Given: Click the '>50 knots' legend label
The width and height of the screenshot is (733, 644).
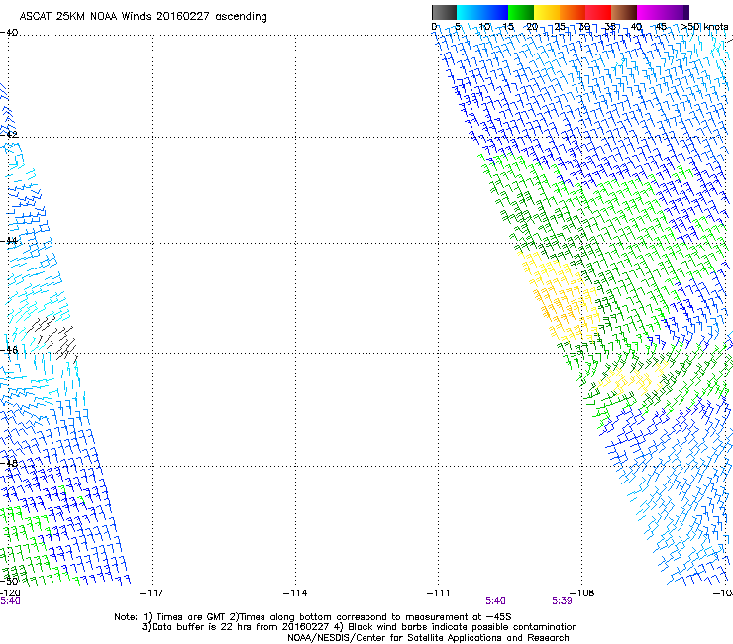Looking at the screenshot, I should tap(704, 27).
